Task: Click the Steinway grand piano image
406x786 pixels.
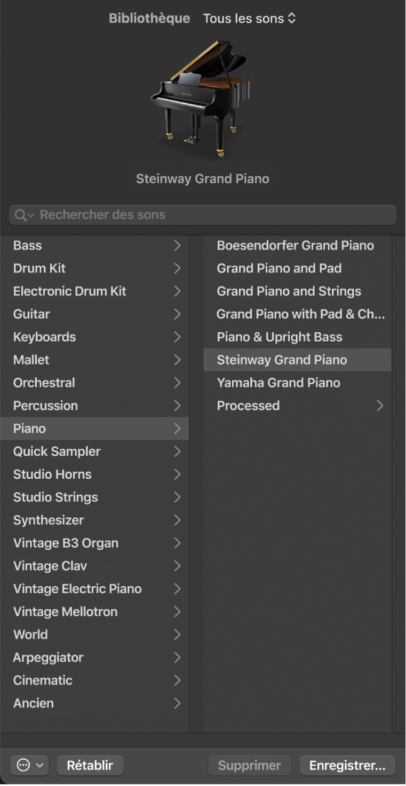Action: tap(201, 99)
